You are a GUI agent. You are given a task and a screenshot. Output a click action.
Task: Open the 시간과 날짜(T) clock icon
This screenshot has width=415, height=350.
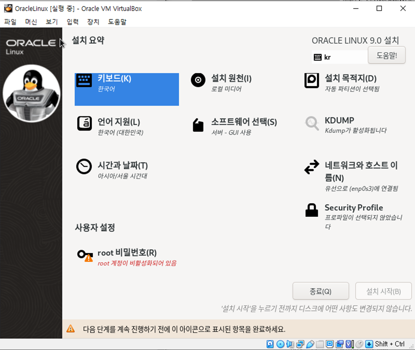84,167
